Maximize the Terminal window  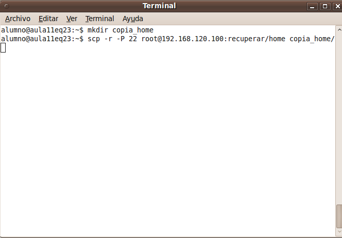(325, 6)
